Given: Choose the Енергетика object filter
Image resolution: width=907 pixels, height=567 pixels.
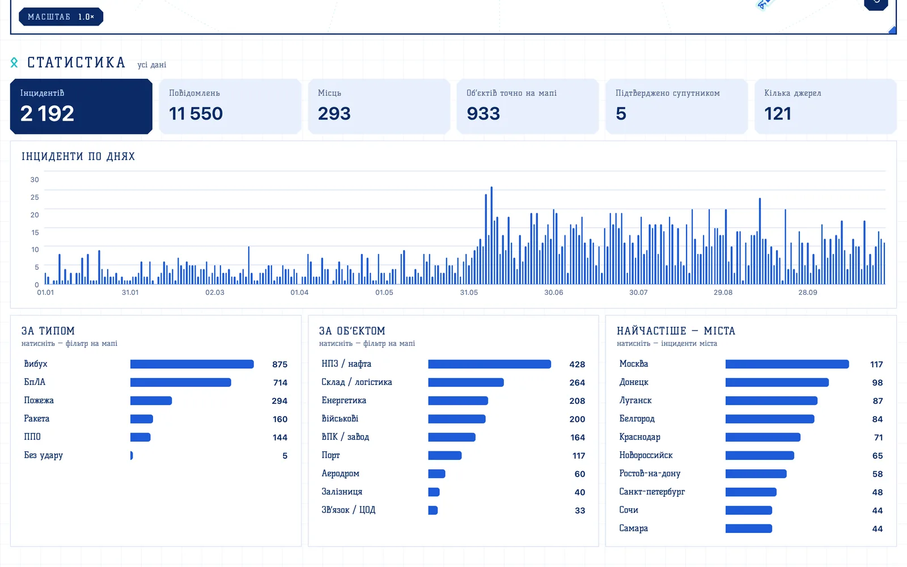Looking at the screenshot, I should coord(453,400).
